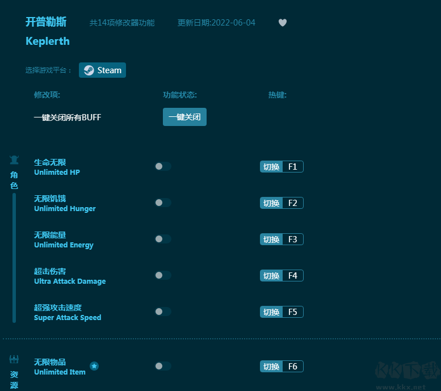Click the F3 hotkey field
This screenshot has height=391, width=441.
tap(293, 239)
